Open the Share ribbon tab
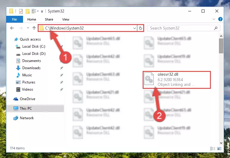 pyautogui.click(x=49, y=19)
